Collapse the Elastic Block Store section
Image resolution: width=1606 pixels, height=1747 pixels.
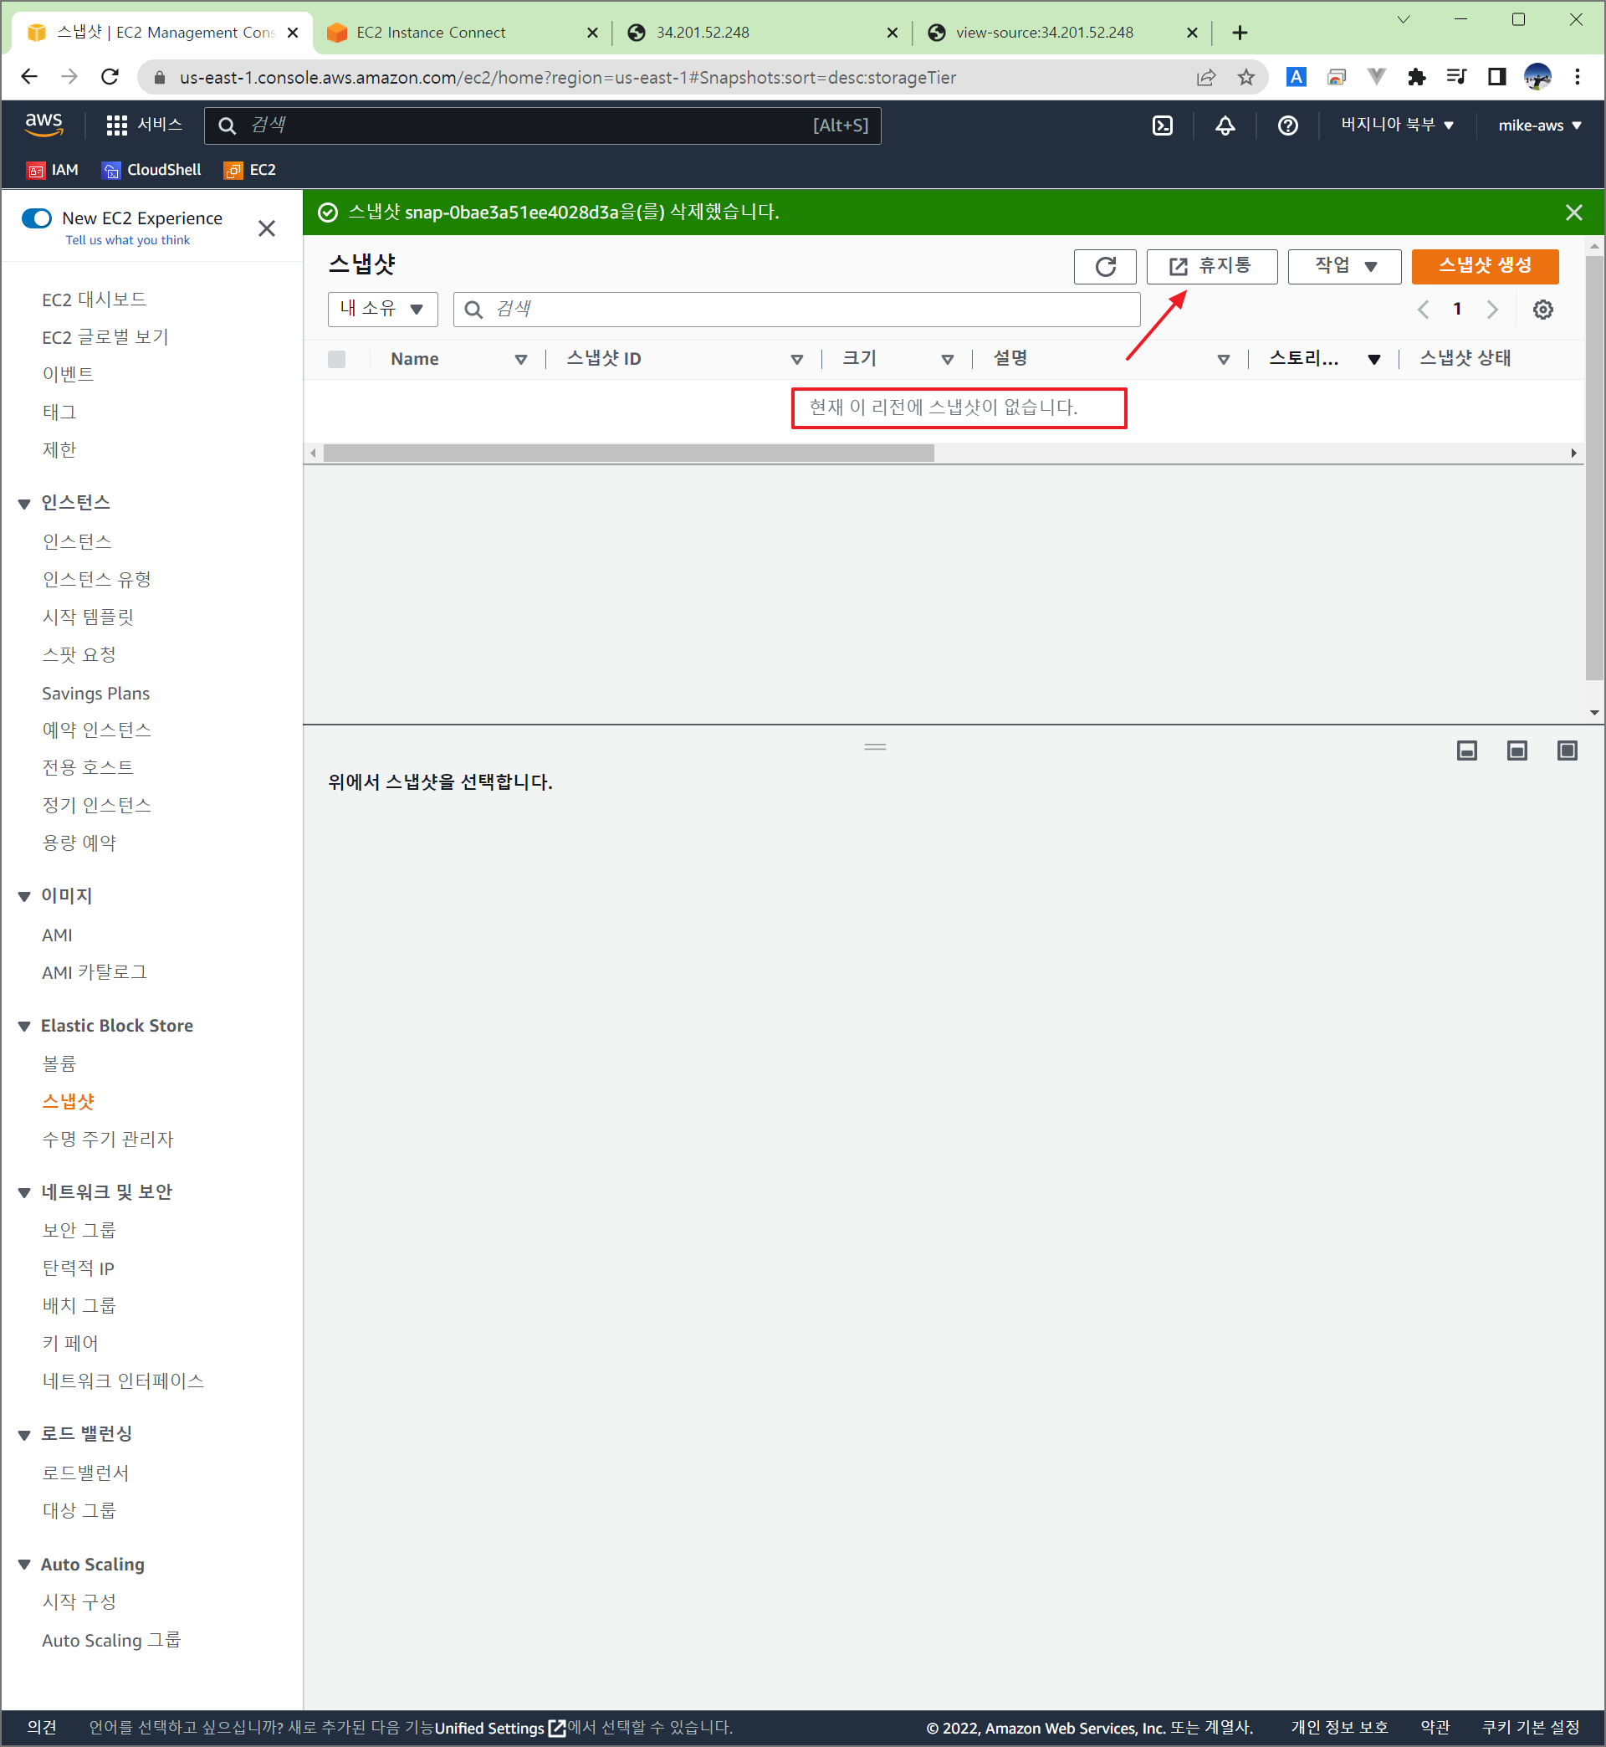coord(24,1027)
